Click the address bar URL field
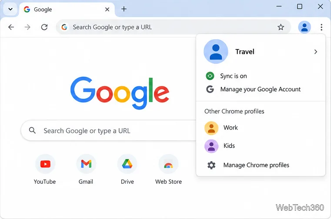331x219 pixels. click(174, 27)
